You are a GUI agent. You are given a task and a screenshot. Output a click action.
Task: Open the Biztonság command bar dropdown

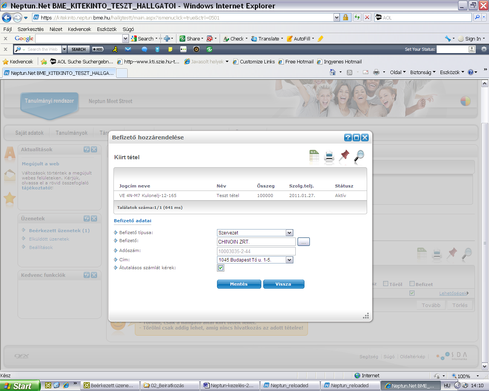423,72
